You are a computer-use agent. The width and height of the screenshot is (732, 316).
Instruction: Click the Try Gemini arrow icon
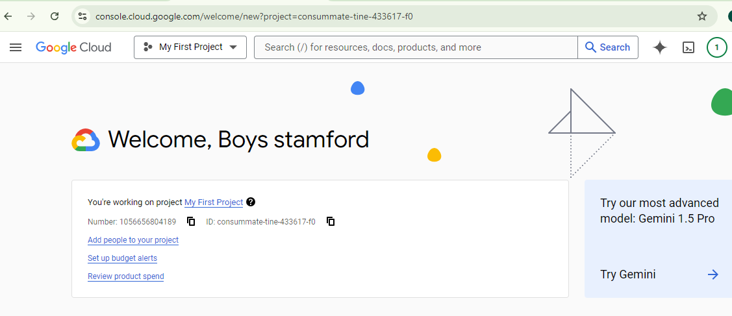point(713,274)
